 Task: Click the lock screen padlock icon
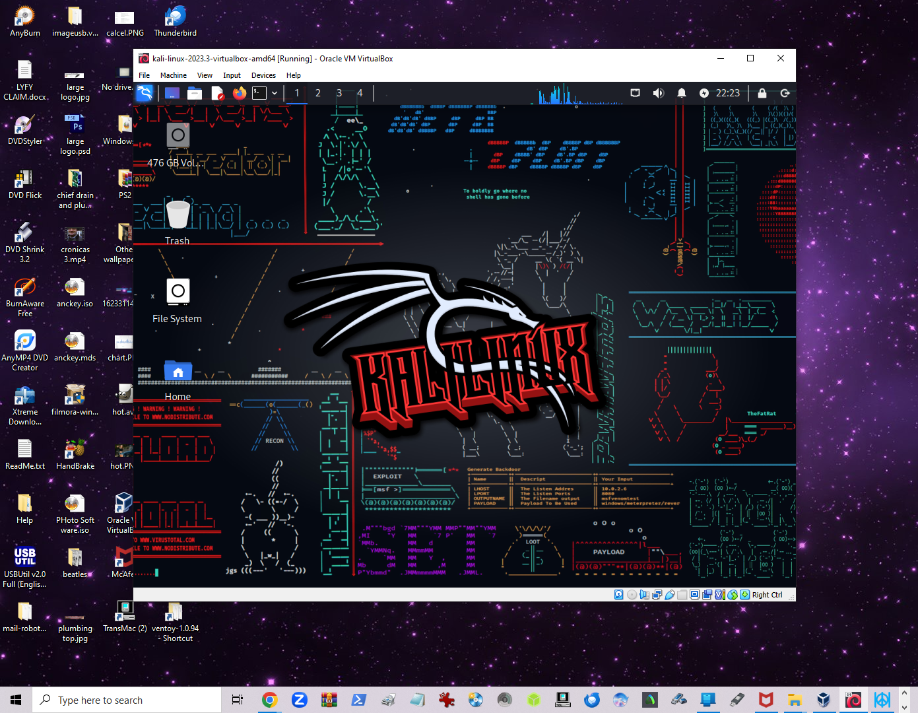(x=762, y=93)
